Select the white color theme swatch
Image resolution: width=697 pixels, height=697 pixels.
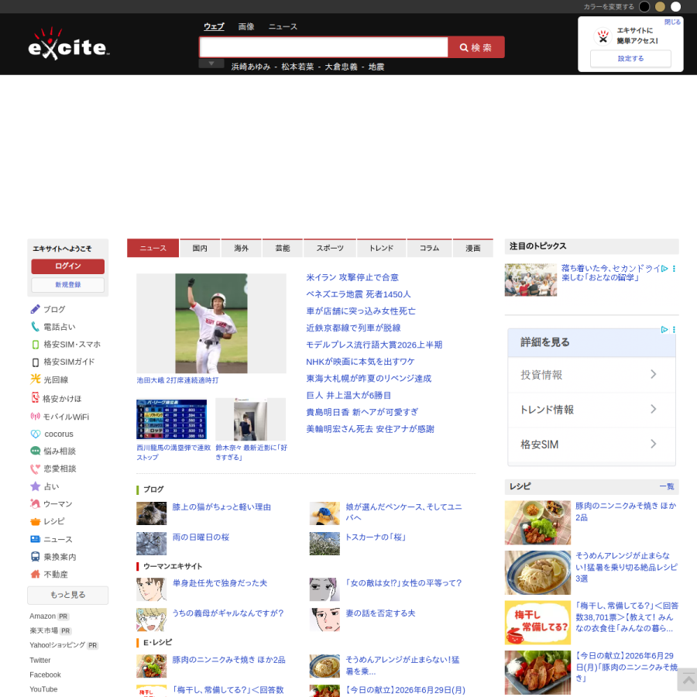click(x=675, y=7)
